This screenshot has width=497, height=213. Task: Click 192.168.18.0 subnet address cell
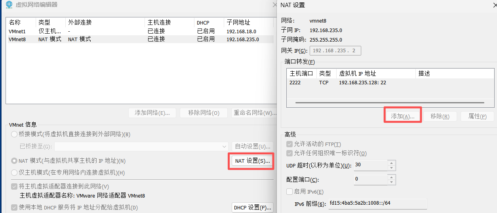tap(241, 31)
